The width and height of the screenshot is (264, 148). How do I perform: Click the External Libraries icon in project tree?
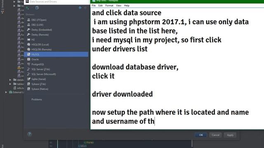click(x=11, y=92)
